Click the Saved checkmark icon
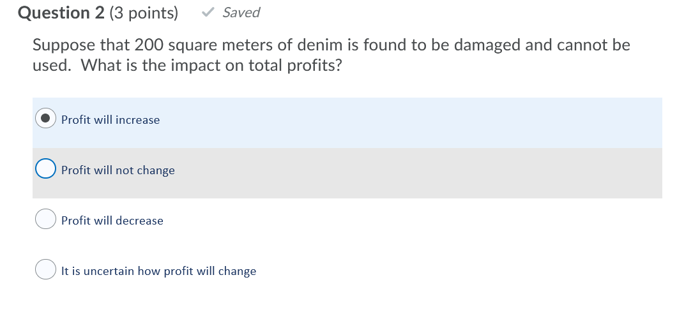700x319 pixels. click(207, 12)
